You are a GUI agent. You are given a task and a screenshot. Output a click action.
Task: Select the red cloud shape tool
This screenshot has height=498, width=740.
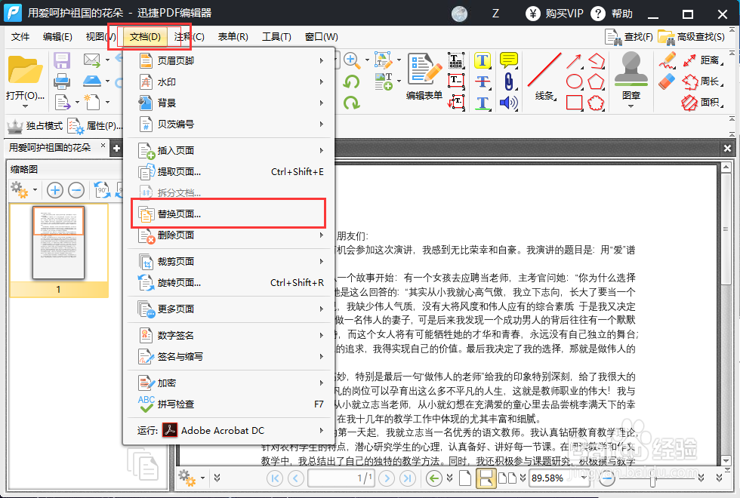596,103
